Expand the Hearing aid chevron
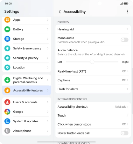This screenshot has width=133, height=144. [x=127, y=29]
